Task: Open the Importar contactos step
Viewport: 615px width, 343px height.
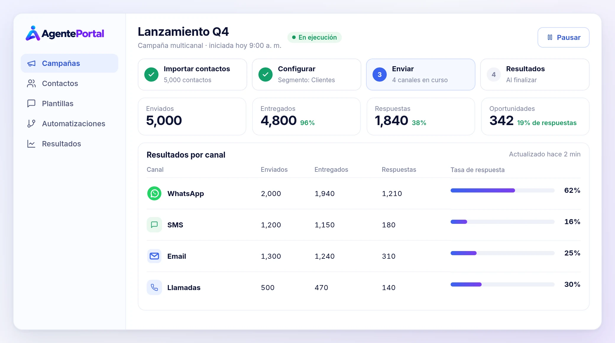Action: click(x=192, y=75)
